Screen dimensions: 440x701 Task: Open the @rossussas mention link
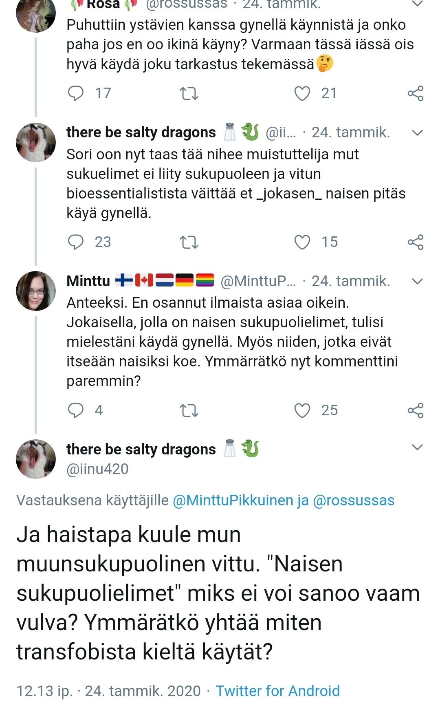coord(354,500)
